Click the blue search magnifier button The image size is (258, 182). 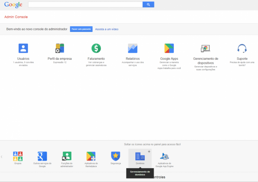pyautogui.click(x=148, y=4)
